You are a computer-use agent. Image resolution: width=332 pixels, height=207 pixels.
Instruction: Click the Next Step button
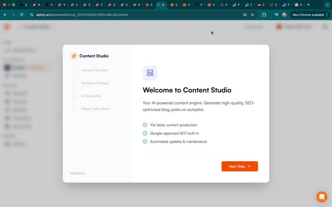point(240,166)
